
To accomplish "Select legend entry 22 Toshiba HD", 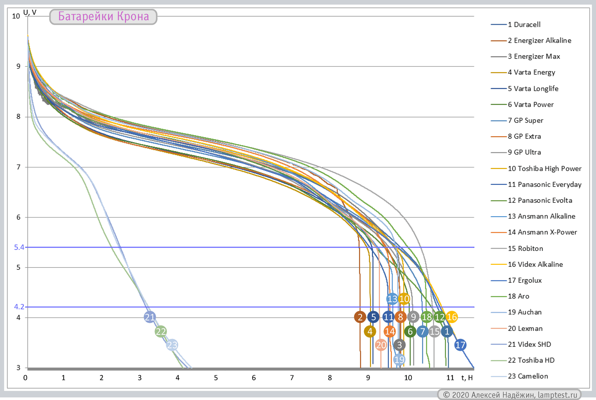I will click(x=523, y=360).
